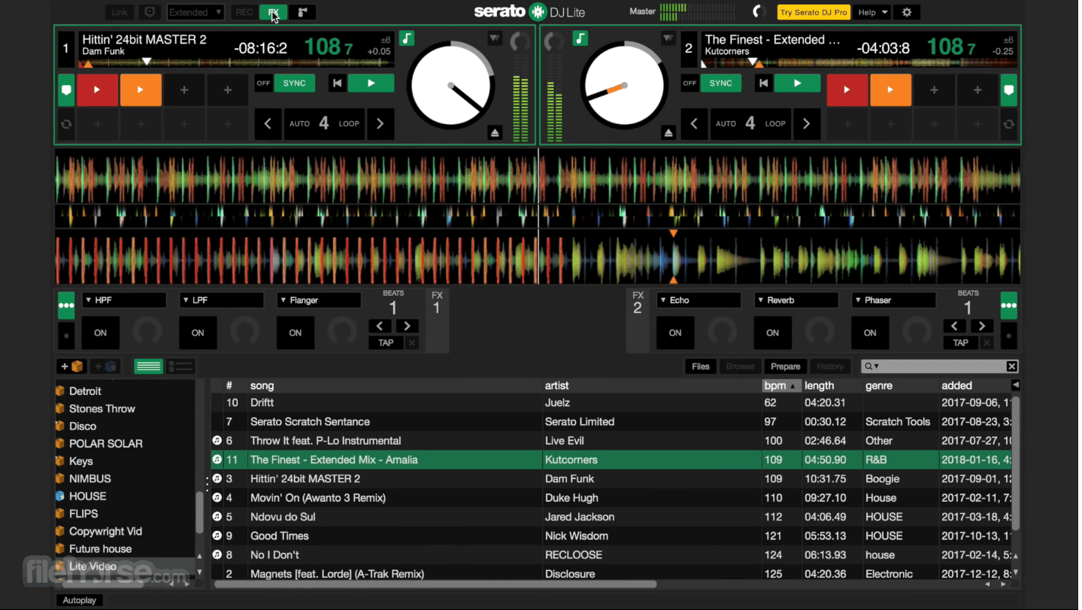
Task: Clear the library search box
Action: click(1012, 366)
